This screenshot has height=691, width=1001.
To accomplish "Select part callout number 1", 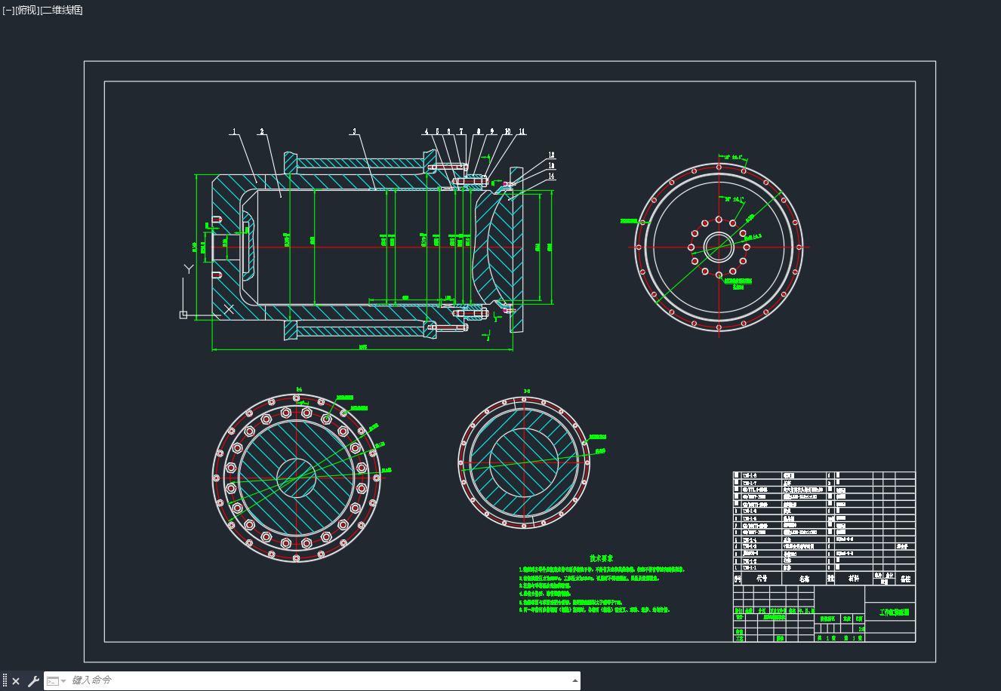I will (x=234, y=132).
